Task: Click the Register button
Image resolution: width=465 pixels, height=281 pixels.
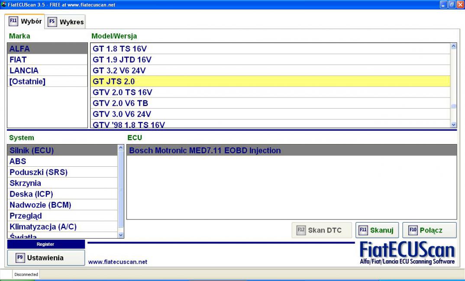Action: coord(46,244)
